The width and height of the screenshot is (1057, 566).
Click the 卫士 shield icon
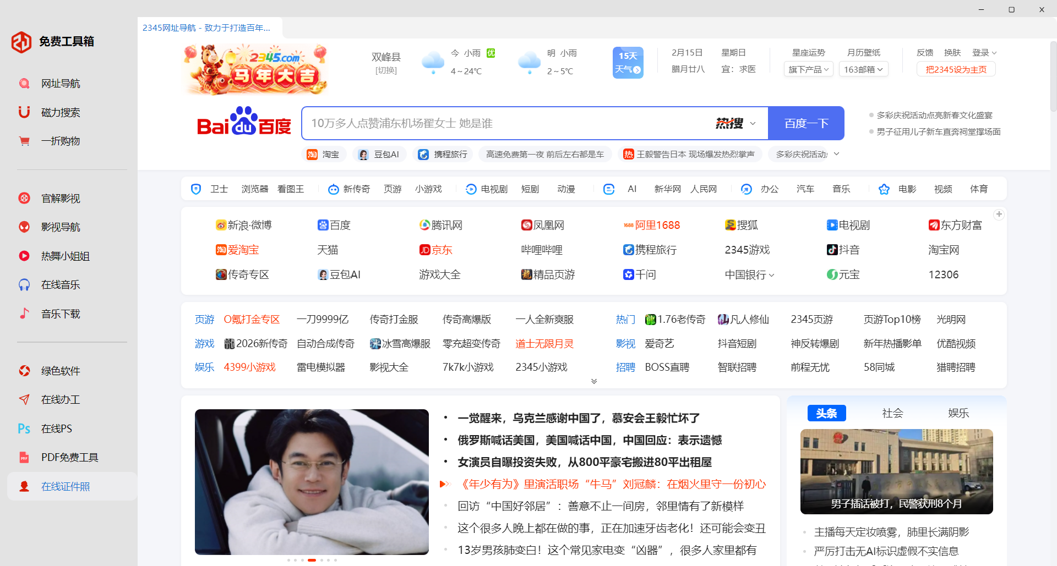[x=196, y=189]
